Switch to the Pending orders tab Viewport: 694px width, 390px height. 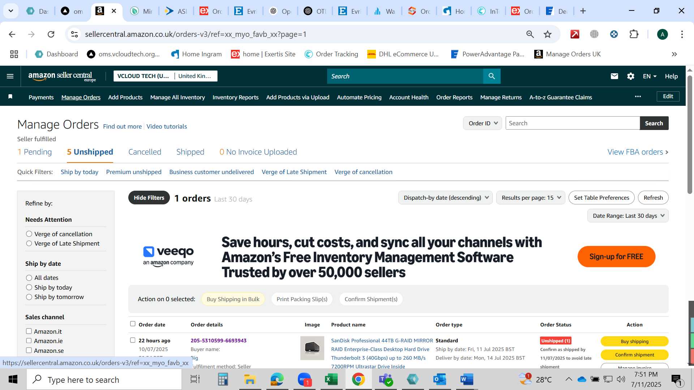pyautogui.click(x=34, y=152)
